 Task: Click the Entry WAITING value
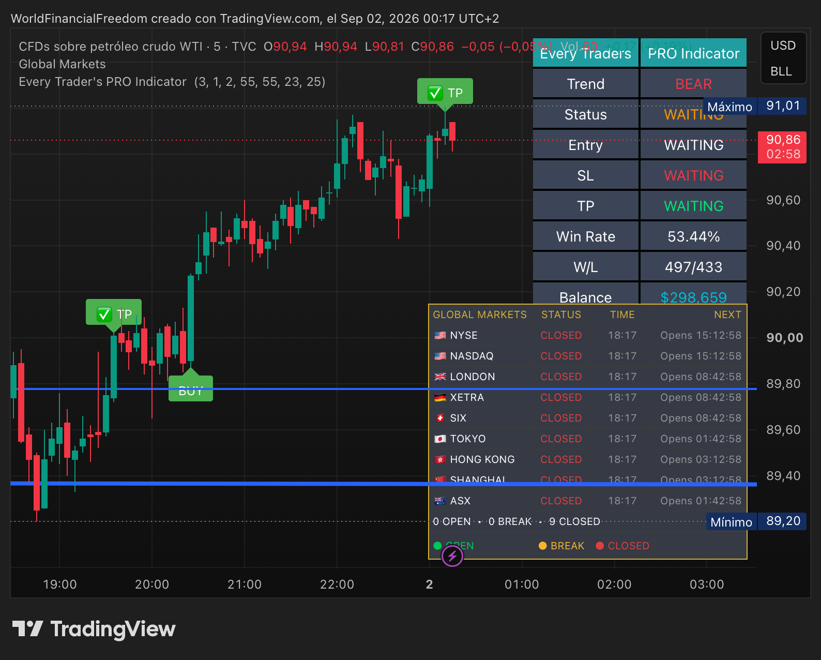pyautogui.click(x=693, y=145)
